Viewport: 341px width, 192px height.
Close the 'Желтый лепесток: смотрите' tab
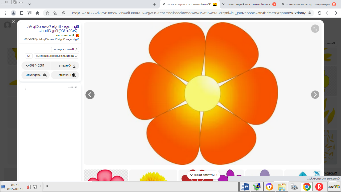(x=164, y=4)
